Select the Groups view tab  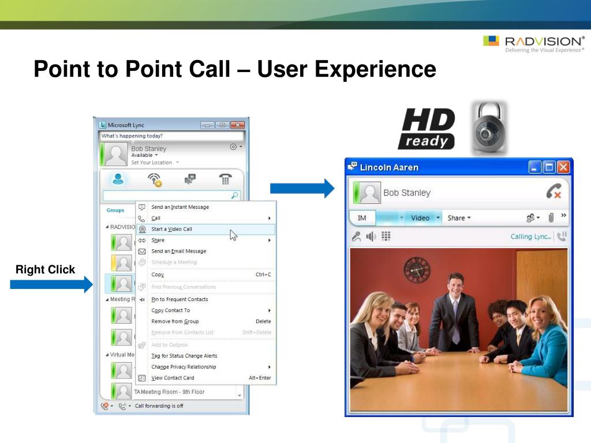[x=115, y=210]
